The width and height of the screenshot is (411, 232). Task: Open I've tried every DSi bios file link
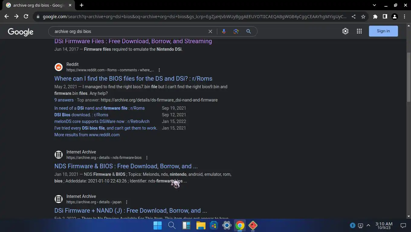[x=106, y=128]
